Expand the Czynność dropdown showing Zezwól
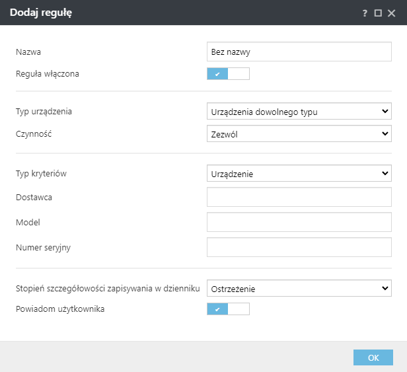Screen dimensions: 407x372 pyautogui.click(x=299, y=134)
